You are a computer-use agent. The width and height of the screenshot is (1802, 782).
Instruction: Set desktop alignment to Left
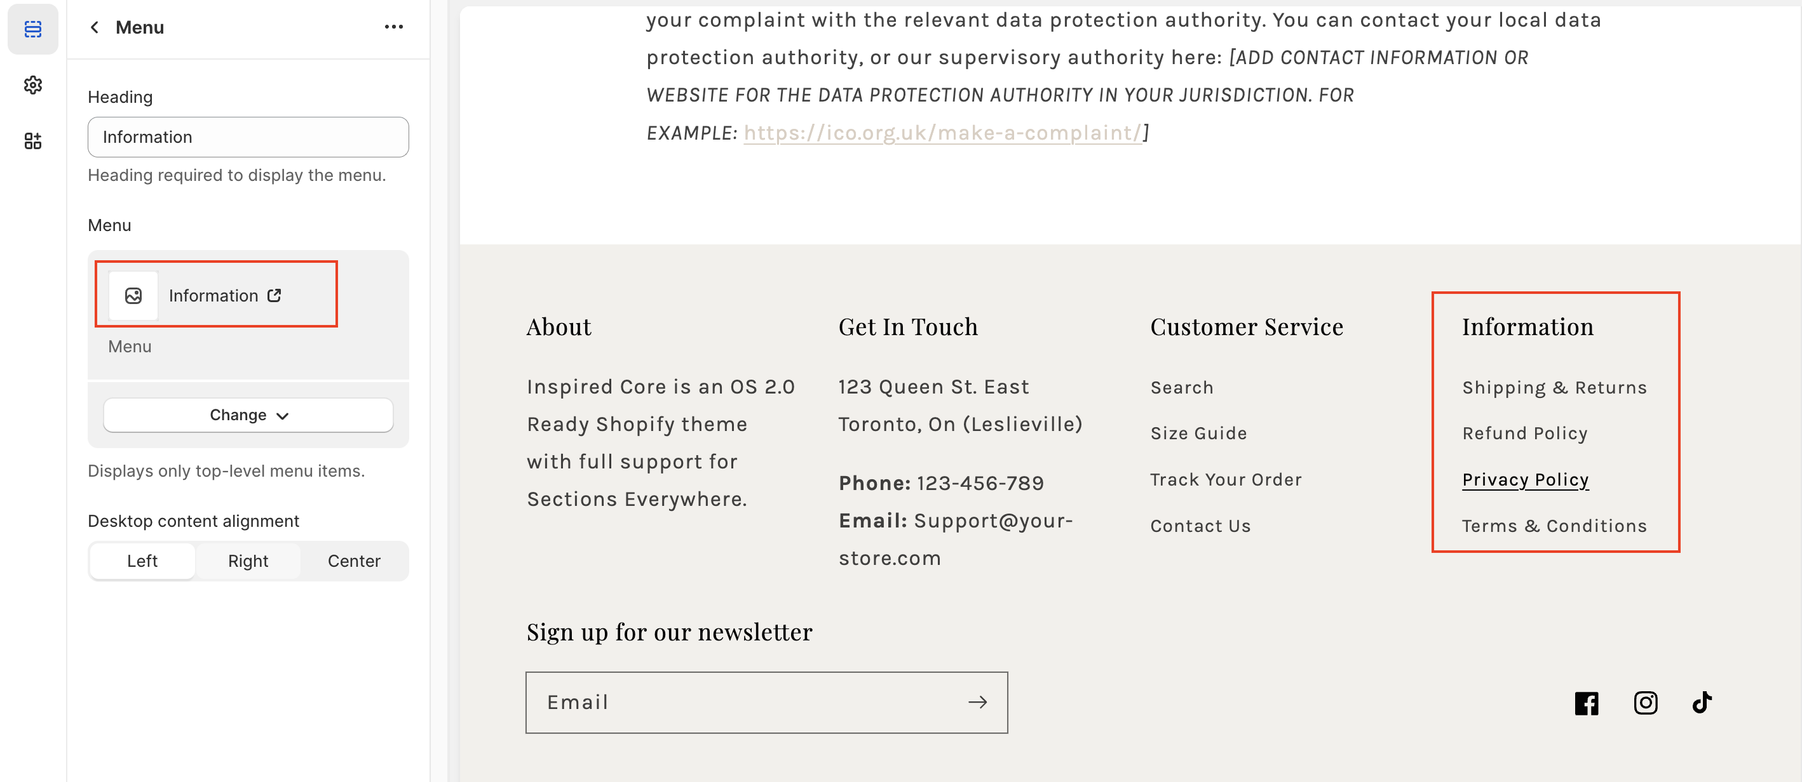(142, 560)
